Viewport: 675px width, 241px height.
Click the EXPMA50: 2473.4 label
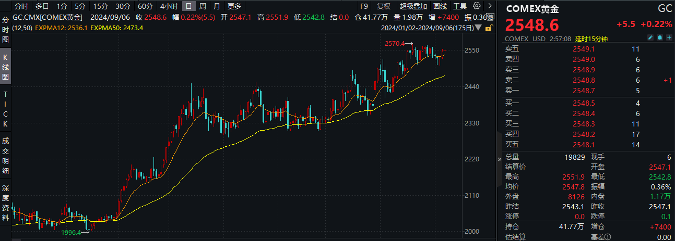117,29
